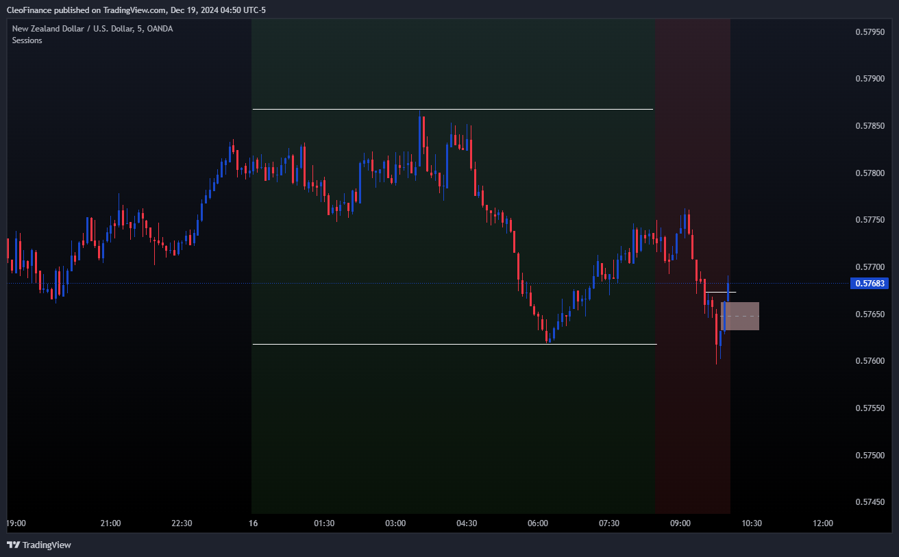Click the date 16 time axis label

coord(253,523)
